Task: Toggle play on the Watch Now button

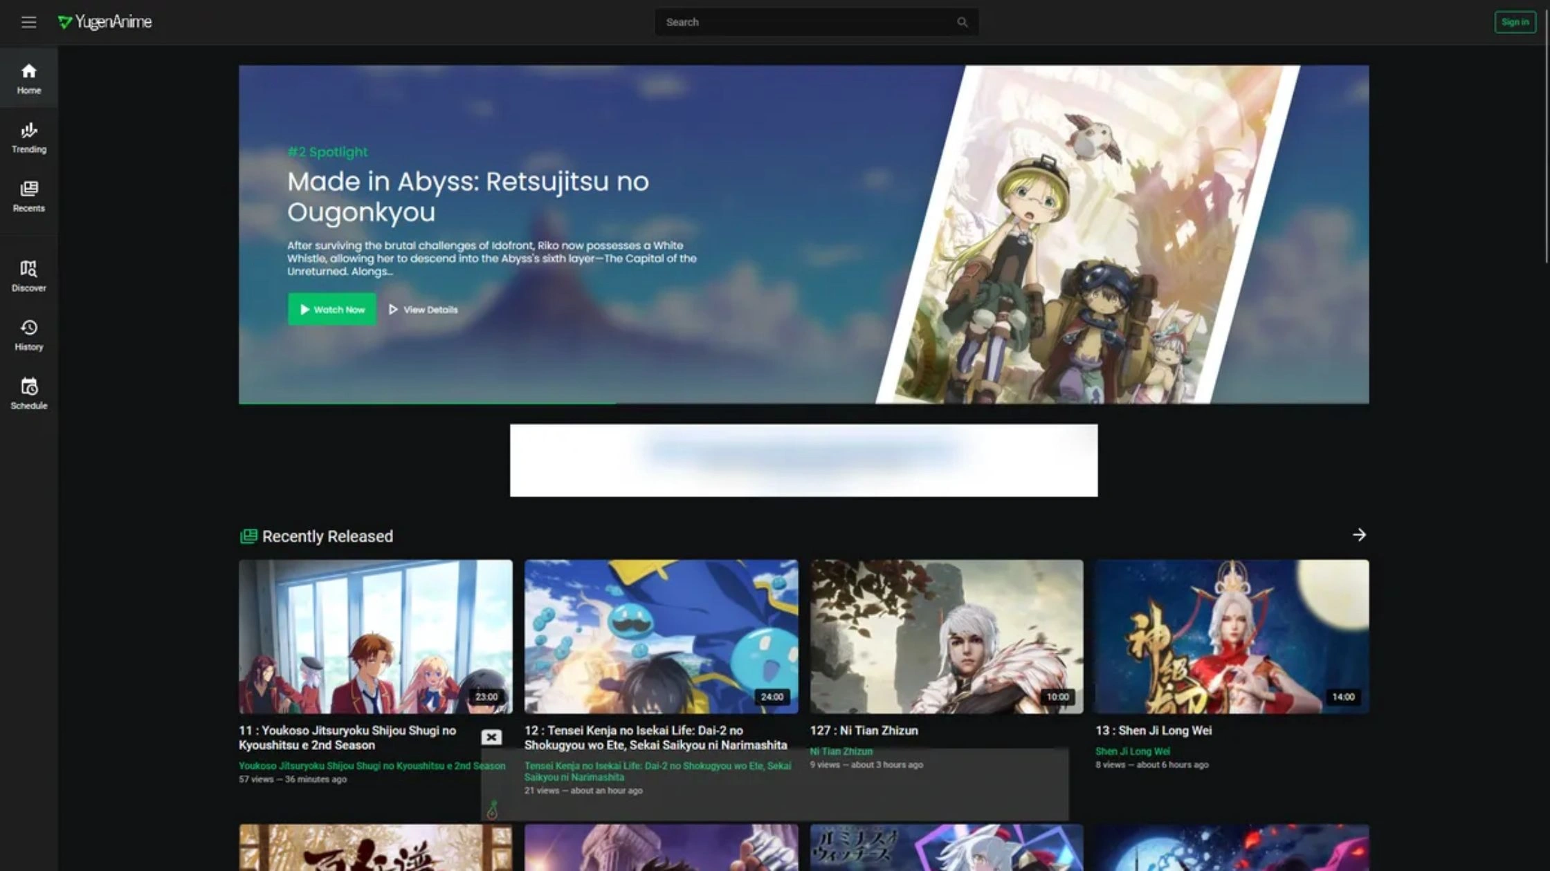Action: pyautogui.click(x=331, y=309)
